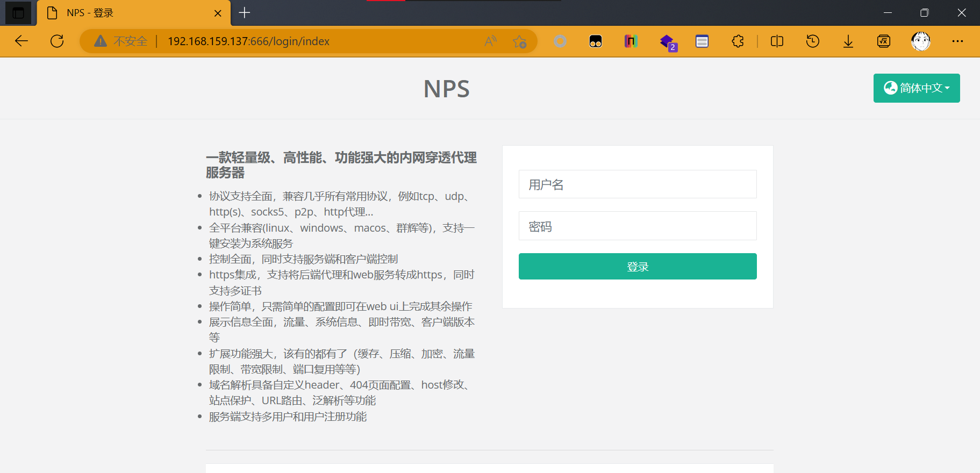Close the NPS - 登录 tab
The image size is (980, 473).
(218, 13)
